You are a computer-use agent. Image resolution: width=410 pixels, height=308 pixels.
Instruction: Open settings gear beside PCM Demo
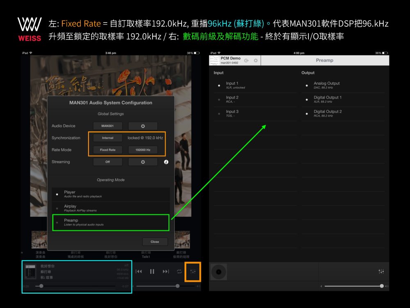pyautogui.click(x=255, y=60)
